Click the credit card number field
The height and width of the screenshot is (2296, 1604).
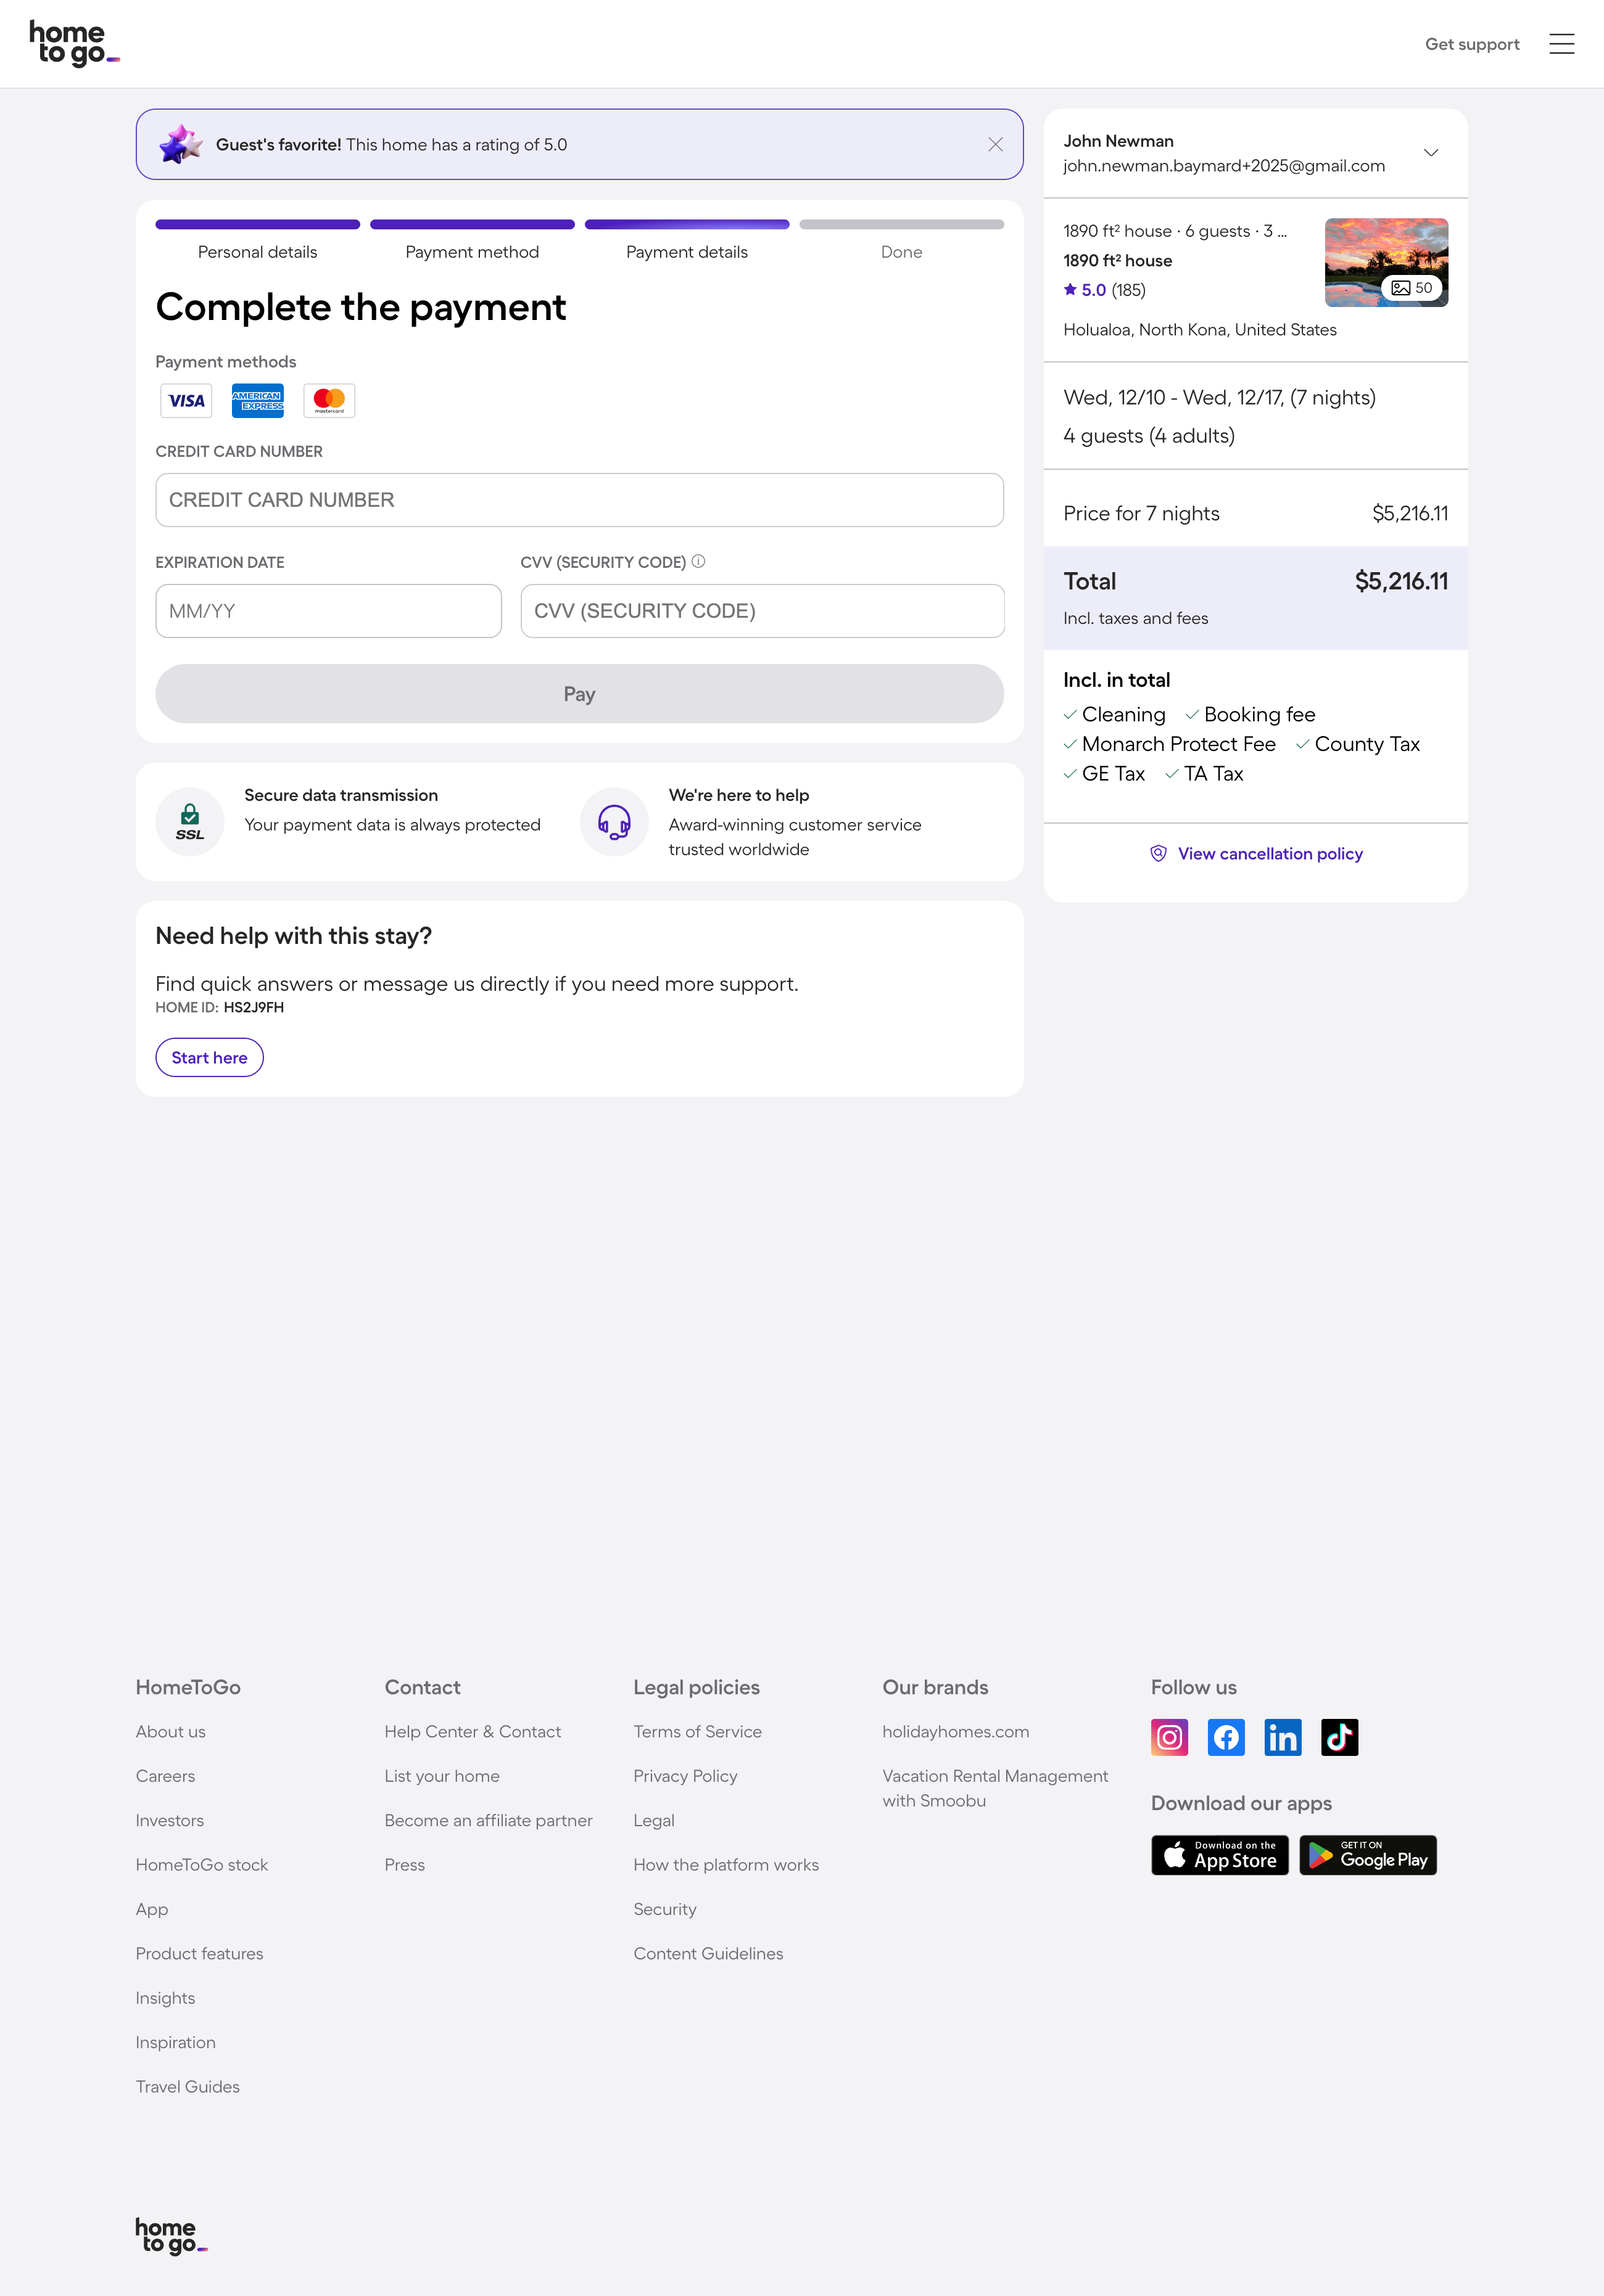click(x=579, y=500)
